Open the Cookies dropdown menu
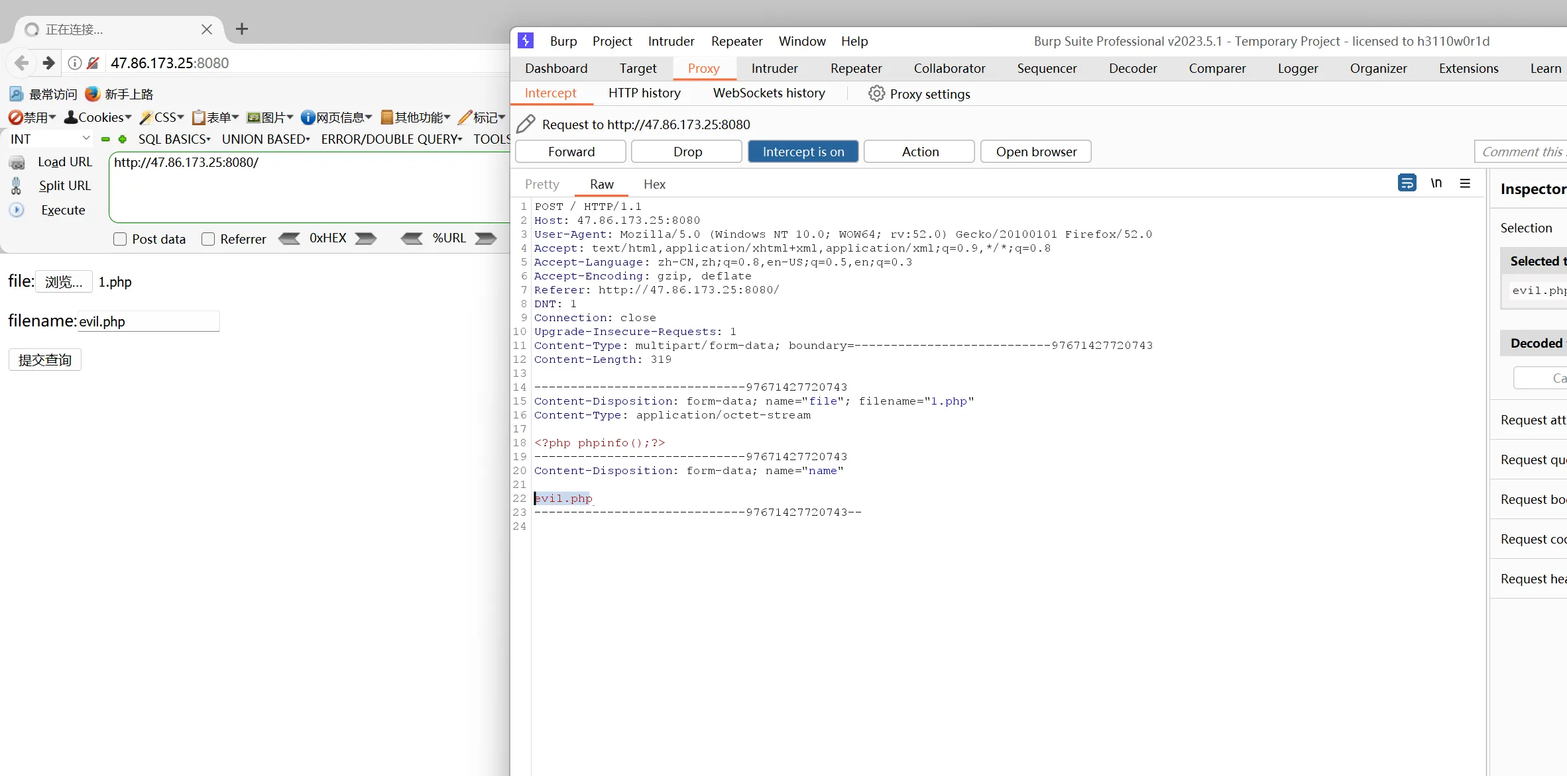 (x=98, y=117)
